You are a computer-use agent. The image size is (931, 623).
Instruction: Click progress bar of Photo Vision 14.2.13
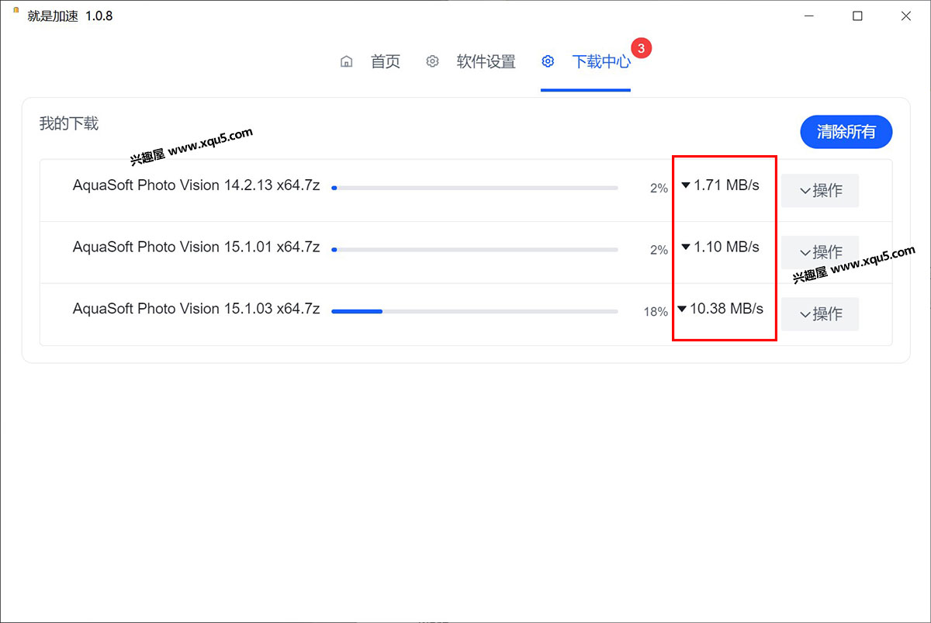pyautogui.click(x=475, y=188)
